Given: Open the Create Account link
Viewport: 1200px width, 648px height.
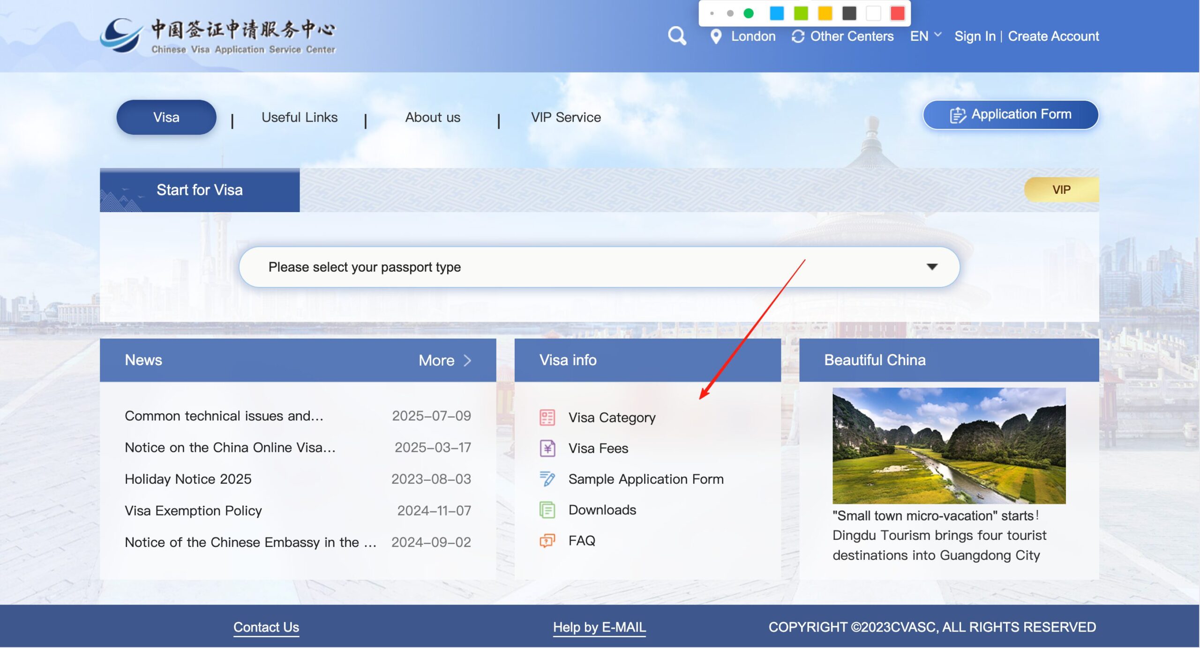Looking at the screenshot, I should 1053,36.
